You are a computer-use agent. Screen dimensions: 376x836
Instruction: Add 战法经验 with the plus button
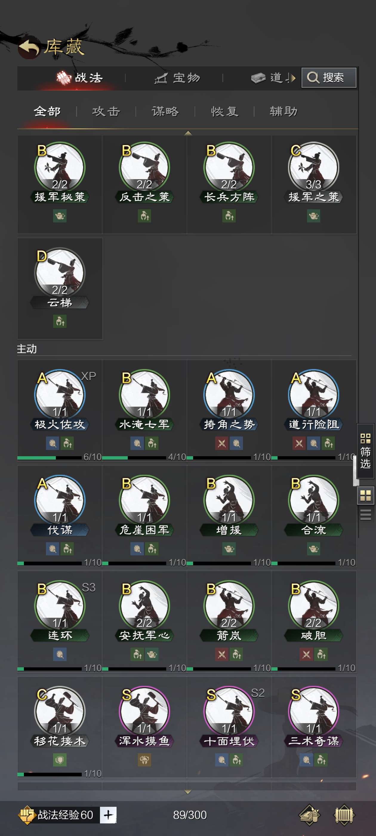[108, 815]
